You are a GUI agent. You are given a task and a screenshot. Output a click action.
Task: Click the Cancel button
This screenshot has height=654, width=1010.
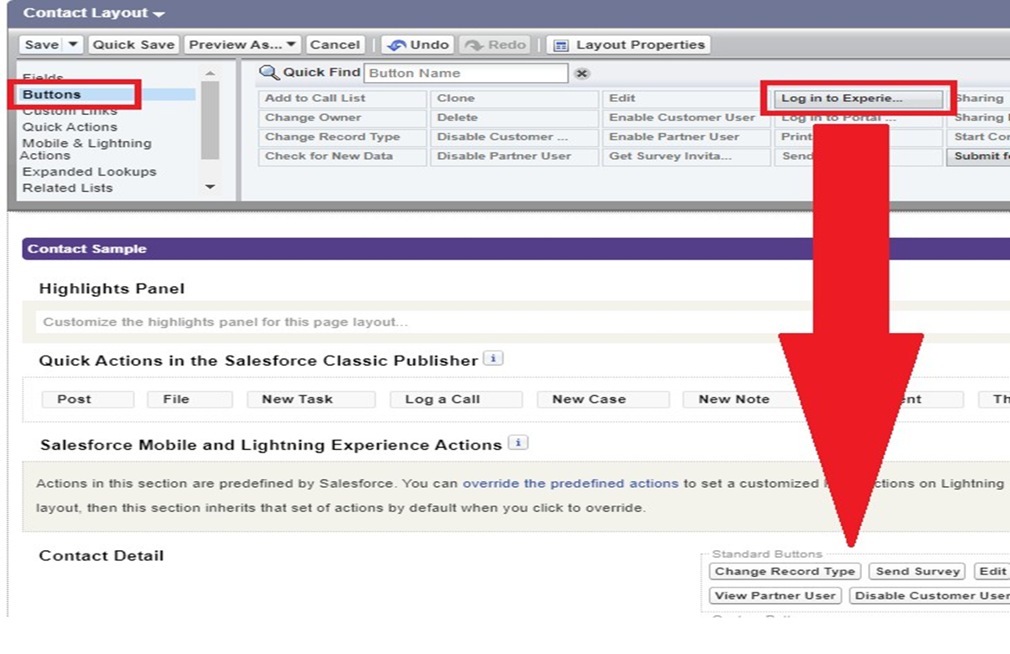334,45
